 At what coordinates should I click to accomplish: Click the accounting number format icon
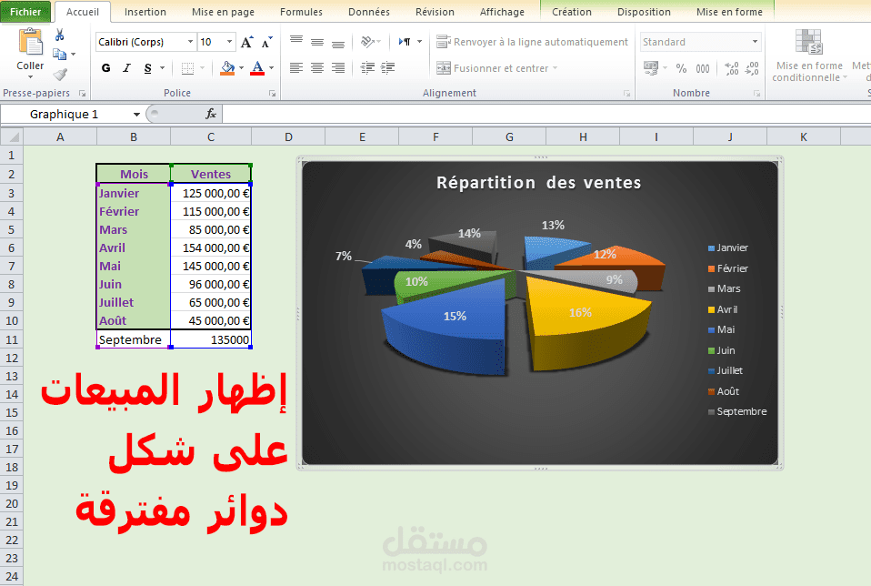[650, 68]
